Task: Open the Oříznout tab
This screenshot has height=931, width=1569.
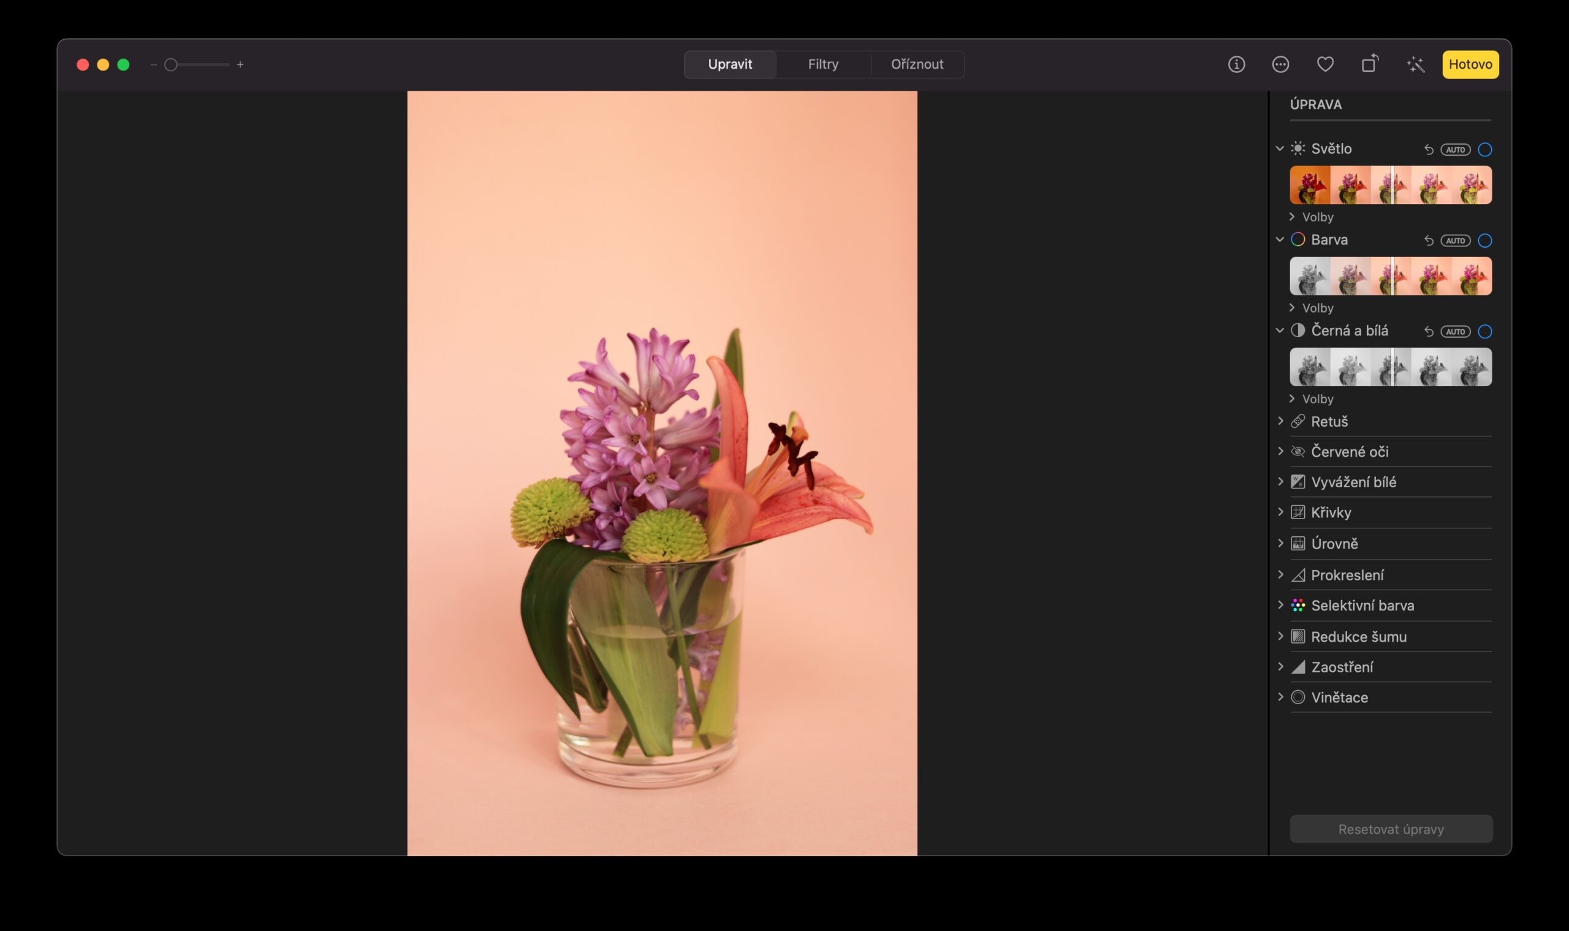Action: [917, 64]
